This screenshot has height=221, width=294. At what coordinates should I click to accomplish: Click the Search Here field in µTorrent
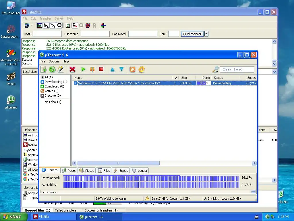coord(237,69)
